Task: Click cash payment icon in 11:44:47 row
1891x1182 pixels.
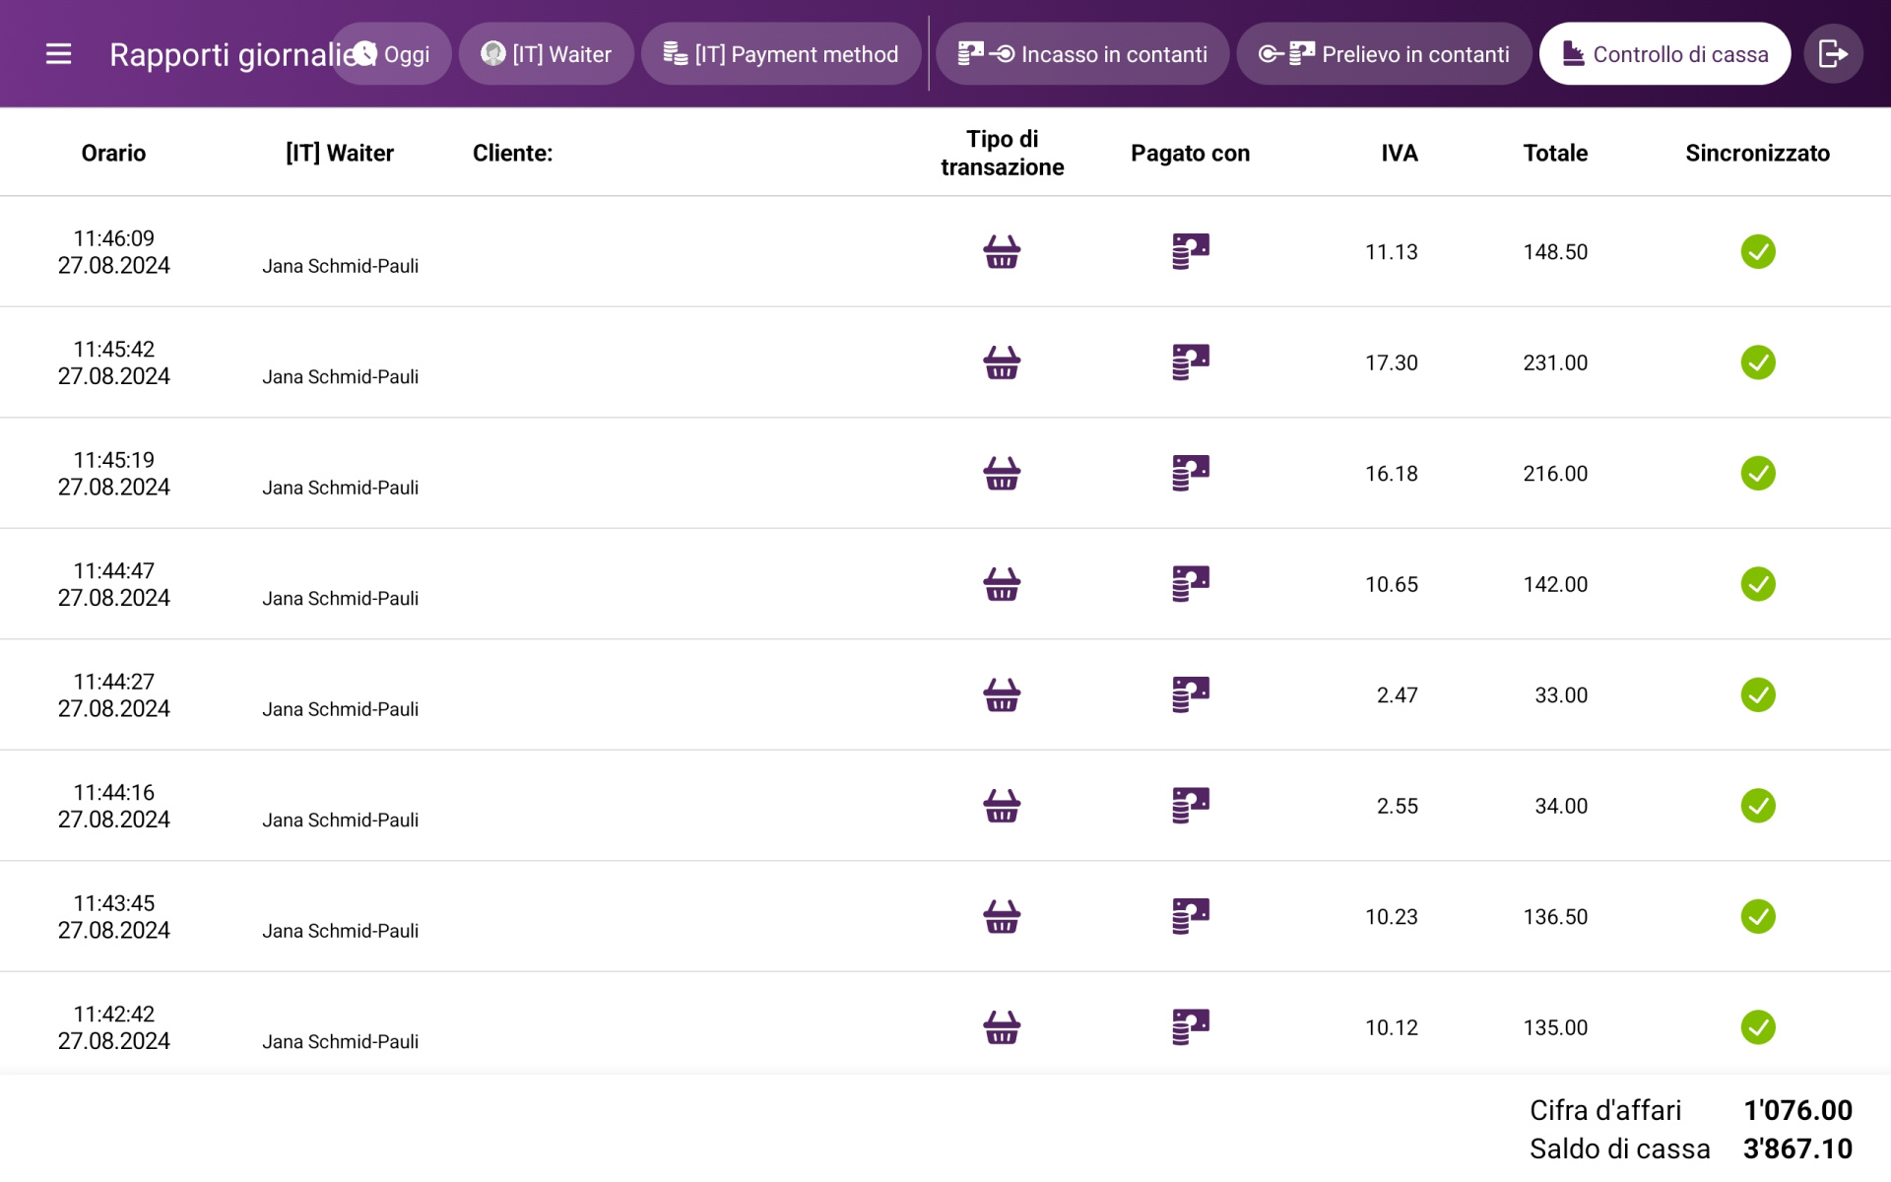Action: click(1191, 584)
